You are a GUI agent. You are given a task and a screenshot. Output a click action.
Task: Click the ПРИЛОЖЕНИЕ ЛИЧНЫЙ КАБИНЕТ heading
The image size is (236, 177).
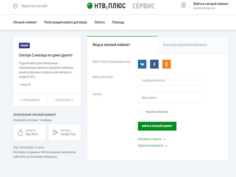[x=35, y=115]
